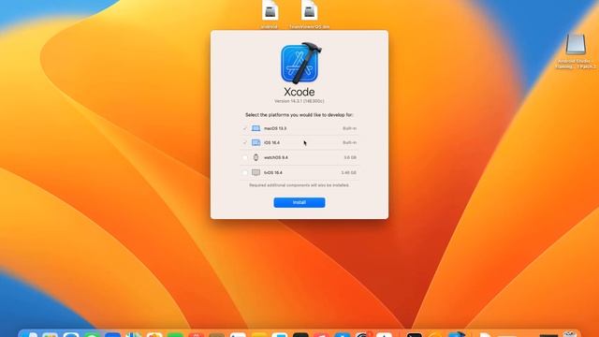Screen dimensions: 599x337
Task: Click the laptop icon for macOS 13.3
Action: click(x=256, y=128)
